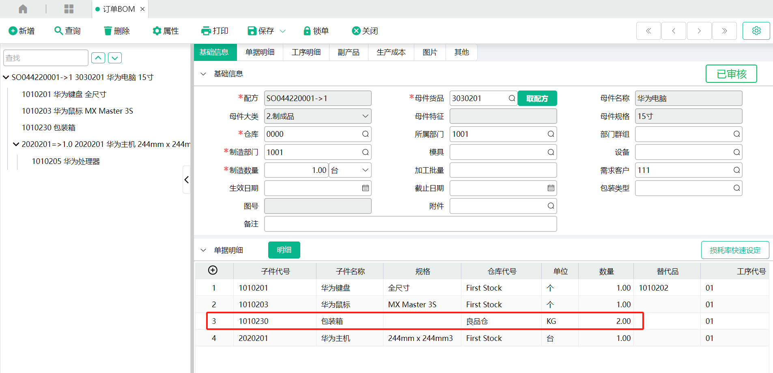Switch to the 其他 tab
The width and height of the screenshot is (773, 373).
point(461,52)
